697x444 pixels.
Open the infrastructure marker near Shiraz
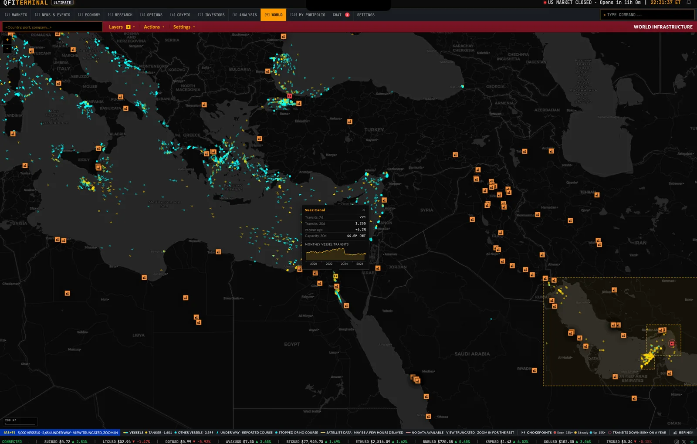point(614,290)
